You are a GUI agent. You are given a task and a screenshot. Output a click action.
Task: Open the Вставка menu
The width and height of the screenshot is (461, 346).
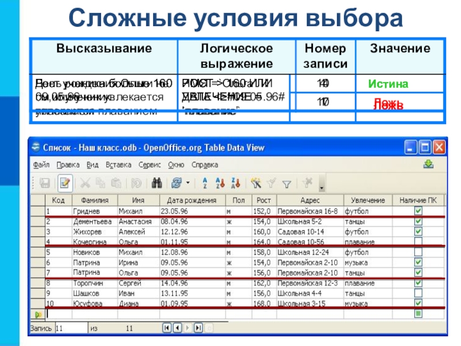pyautogui.click(x=118, y=164)
